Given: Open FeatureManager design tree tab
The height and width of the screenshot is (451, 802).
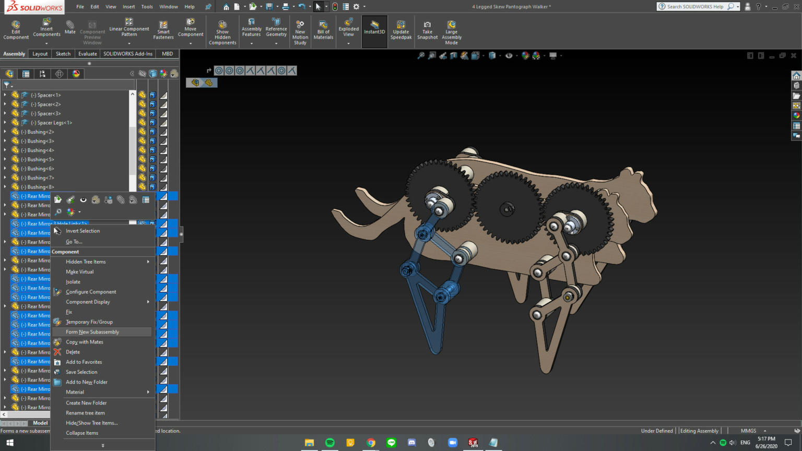Looking at the screenshot, I should (x=9, y=74).
